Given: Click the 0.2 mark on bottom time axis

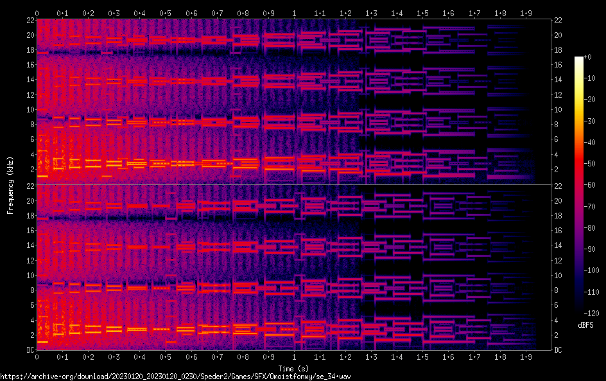Looking at the screenshot, I should [x=88, y=357].
